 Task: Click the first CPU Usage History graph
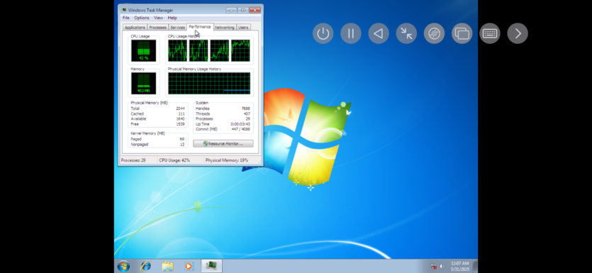[177, 50]
